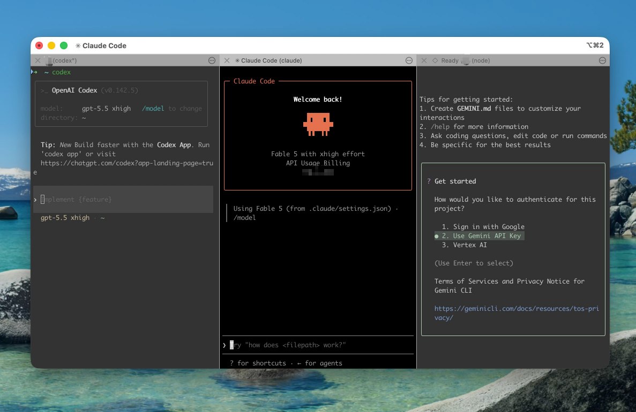Click '← for agents' hint

click(320, 363)
